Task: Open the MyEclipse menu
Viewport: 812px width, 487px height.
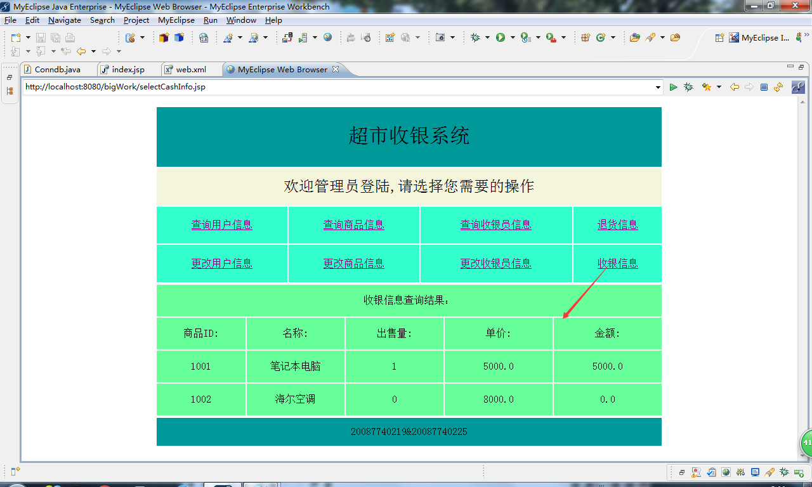Action: tap(176, 20)
